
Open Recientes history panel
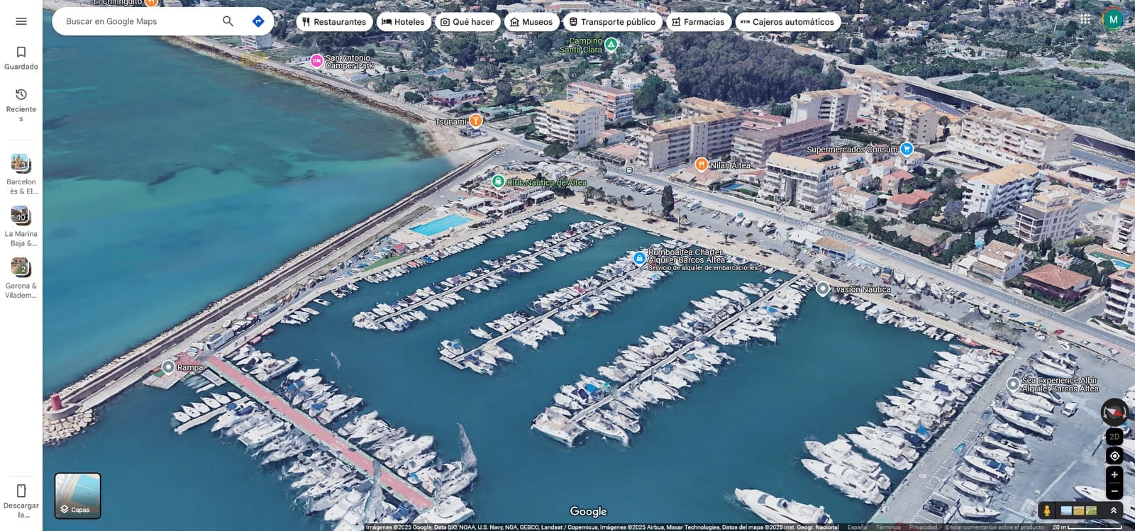coord(21,104)
